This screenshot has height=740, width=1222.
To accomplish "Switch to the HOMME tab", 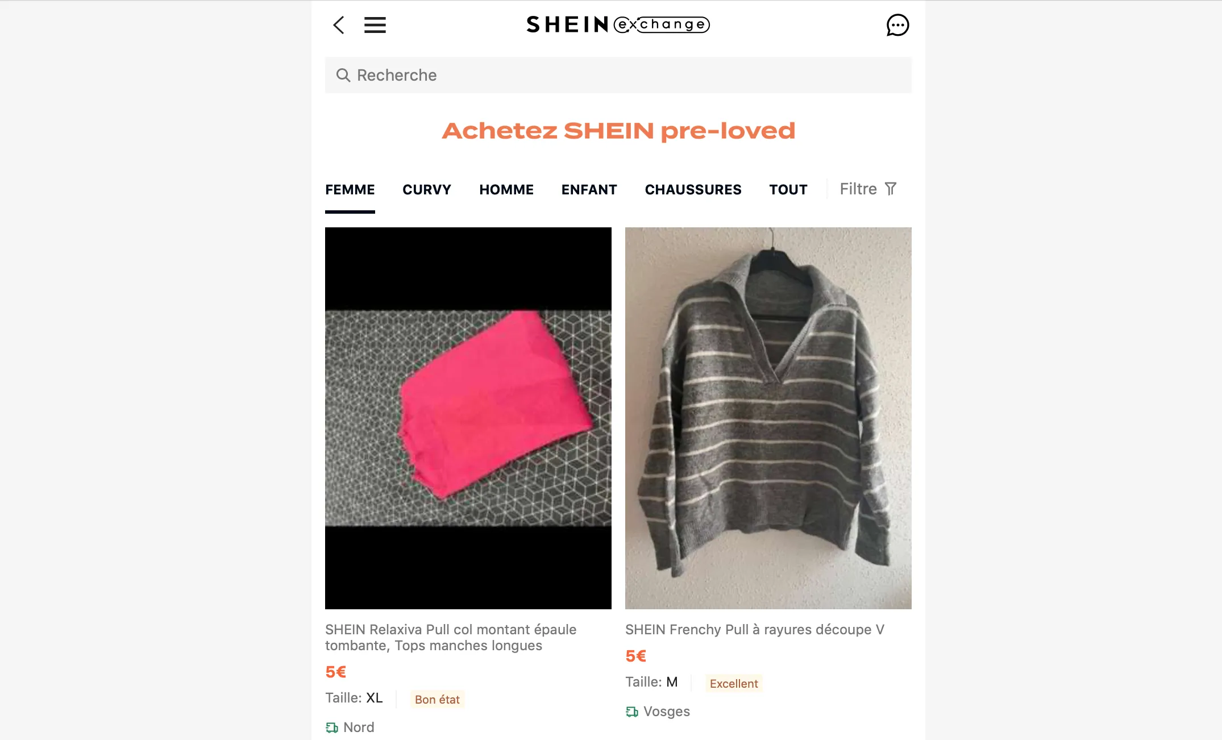I will (x=506, y=190).
